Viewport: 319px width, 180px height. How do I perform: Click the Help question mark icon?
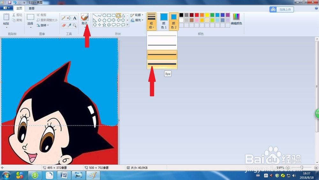[316, 8]
